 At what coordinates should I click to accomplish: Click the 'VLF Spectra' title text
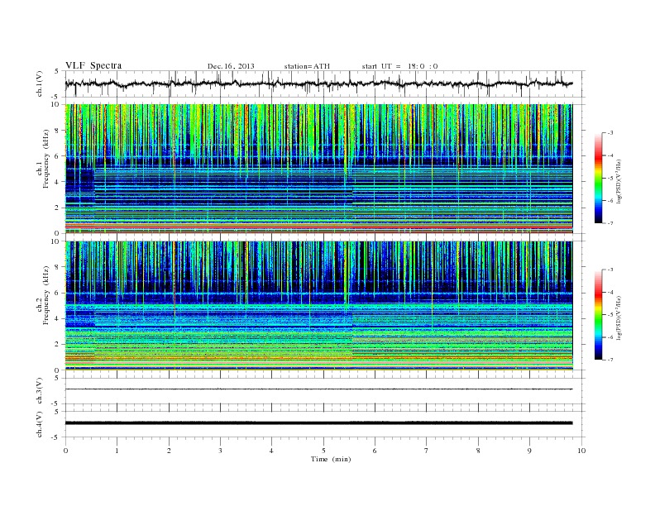tap(93, 65)
